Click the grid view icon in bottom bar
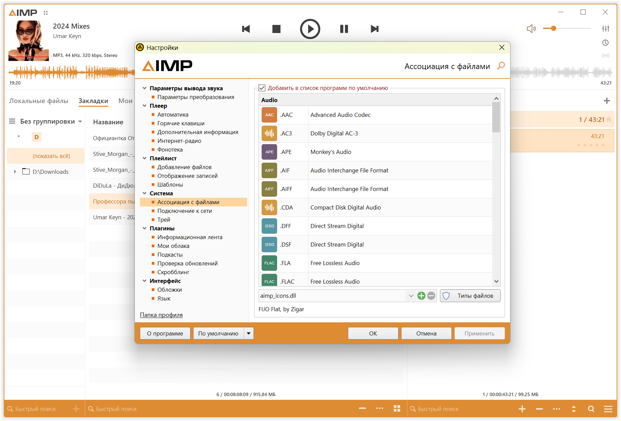621x421 pixels. [397, 409]
